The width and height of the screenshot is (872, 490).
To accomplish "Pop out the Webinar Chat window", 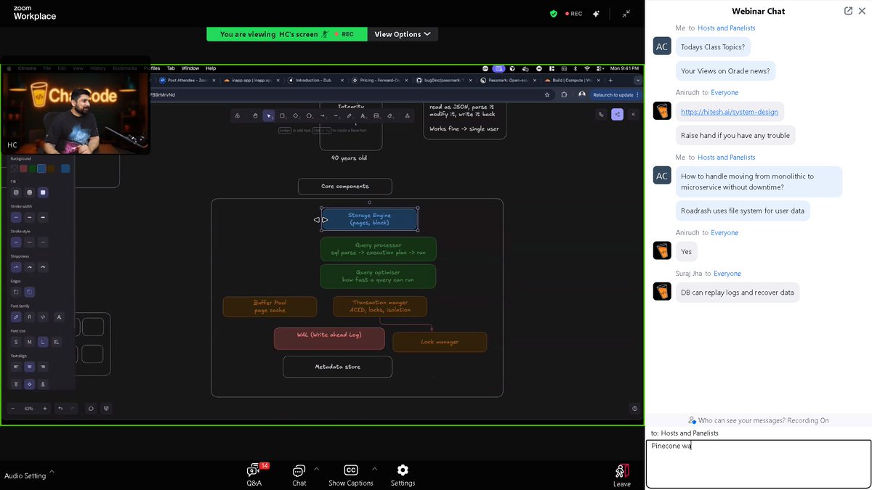I will pyautogui.click(x=848, y=11).
